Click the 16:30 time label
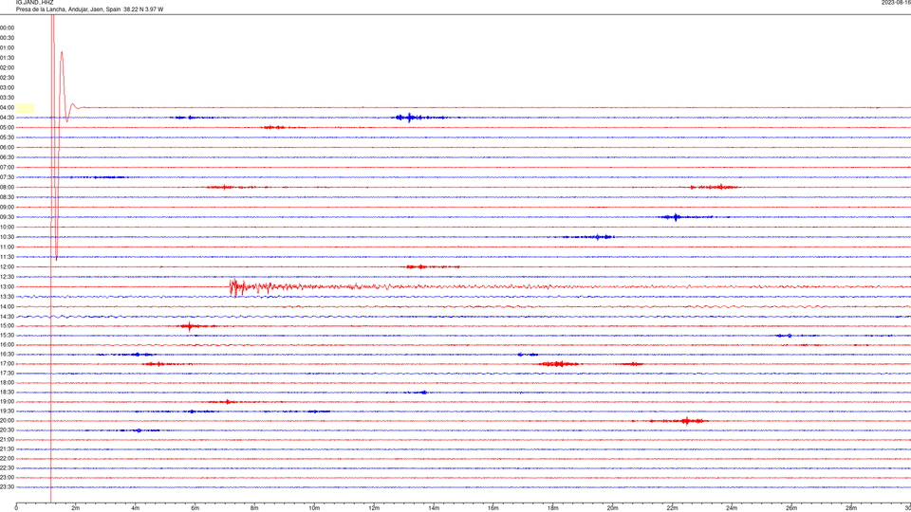 click(x=7, y=355)
